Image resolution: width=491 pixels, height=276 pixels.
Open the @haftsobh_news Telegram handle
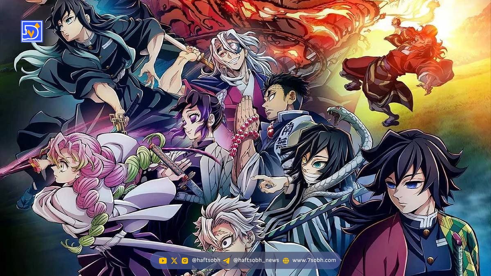pyautogui.click(x=255, y=260)
